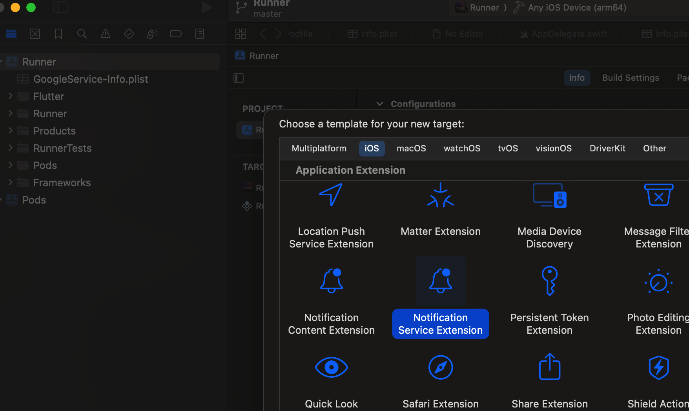Open the Issue navigator warning icon
This screenshot has height=411, width=689.
tap(106, 34)
